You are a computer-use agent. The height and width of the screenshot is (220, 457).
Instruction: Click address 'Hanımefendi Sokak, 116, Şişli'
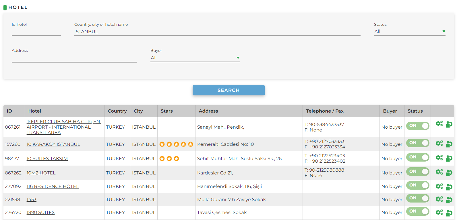[229, 186]
